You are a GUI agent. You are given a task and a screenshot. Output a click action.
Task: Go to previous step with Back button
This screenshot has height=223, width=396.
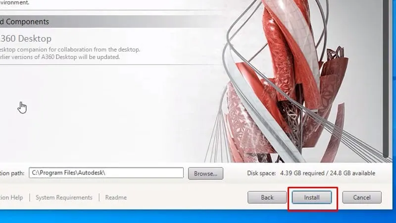point(267,197)
